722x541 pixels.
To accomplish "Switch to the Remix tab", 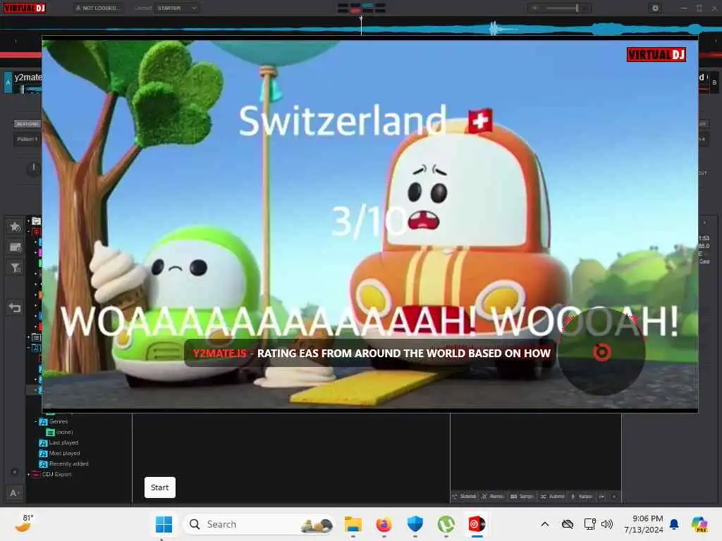I will tap(493, 497).
